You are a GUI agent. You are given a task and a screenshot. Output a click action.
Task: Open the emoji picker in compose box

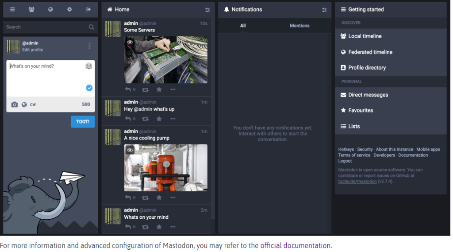click(89, 66)
